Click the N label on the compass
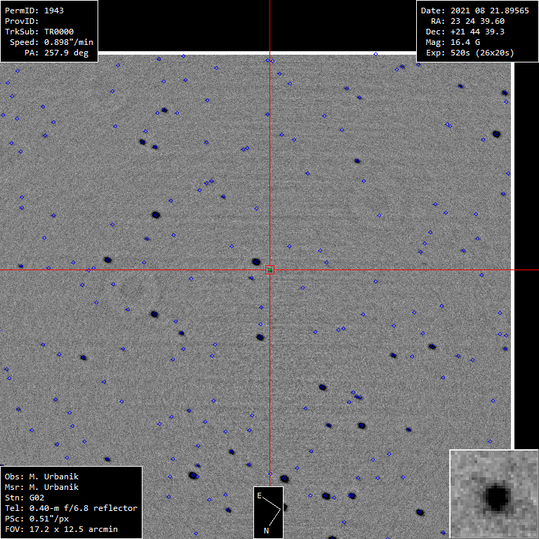The width and height of the screenshot is (539, 539). [266, 531]
